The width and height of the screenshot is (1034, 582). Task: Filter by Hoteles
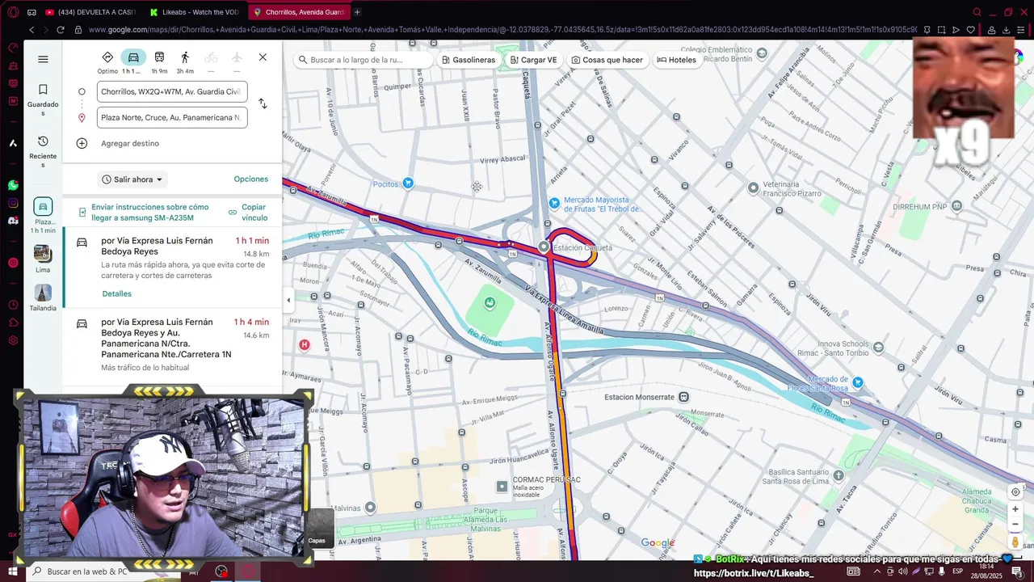pyautogui.click(x=676, y=60)
